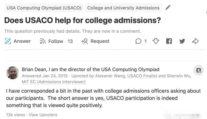Click the View Upvoters link
Image resolution: width=207 pixels, height=119 pixels.
[43, 115]
